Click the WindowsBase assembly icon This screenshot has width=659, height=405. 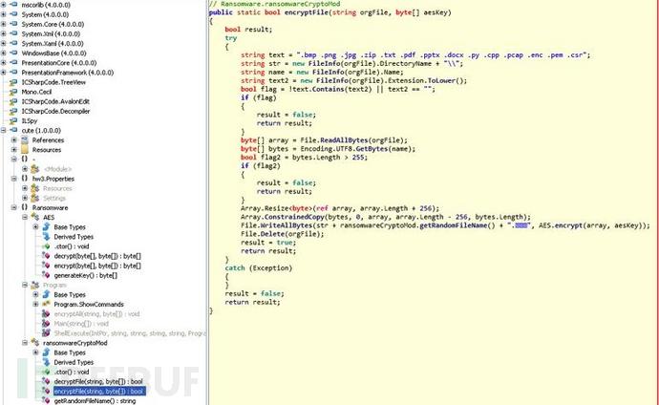13,53
